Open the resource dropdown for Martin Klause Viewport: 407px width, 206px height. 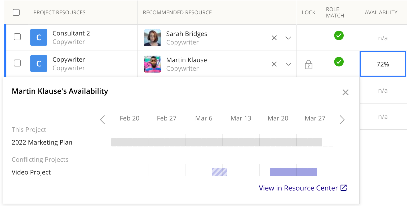coord(288,64)
